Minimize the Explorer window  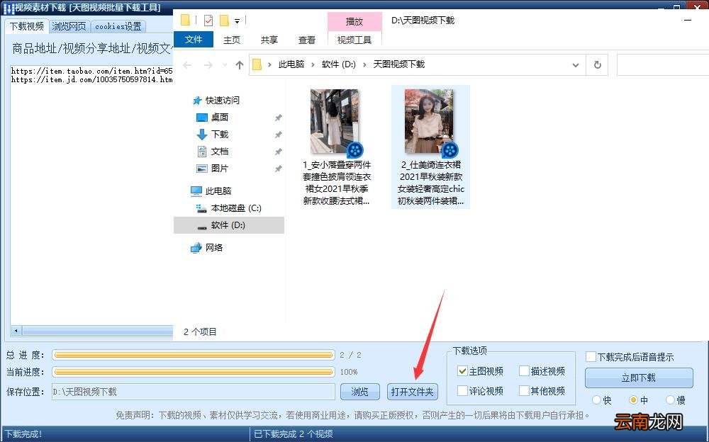pos(688,21)
